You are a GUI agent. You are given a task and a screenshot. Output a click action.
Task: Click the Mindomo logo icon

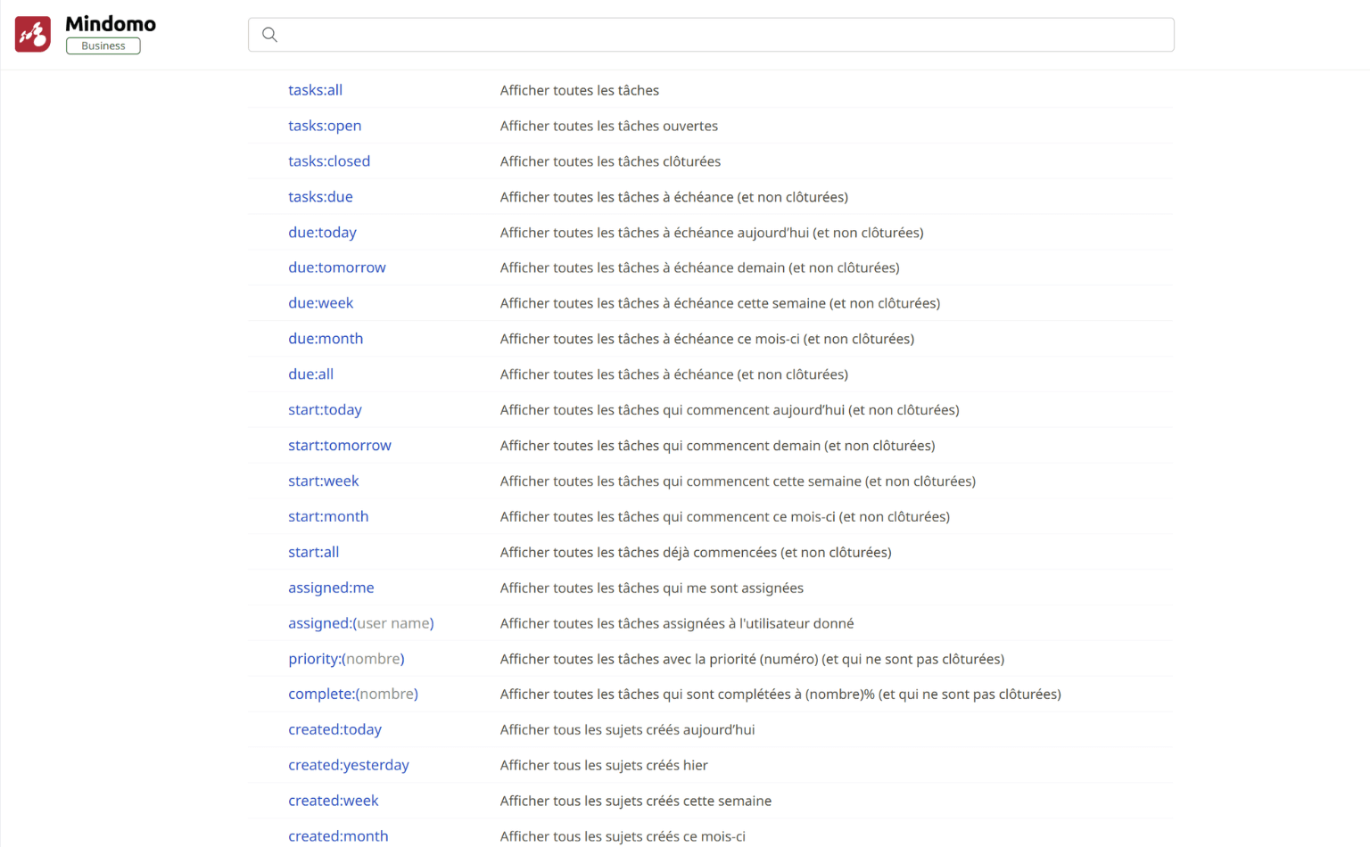pyautogui.click(x=32, y=34)
